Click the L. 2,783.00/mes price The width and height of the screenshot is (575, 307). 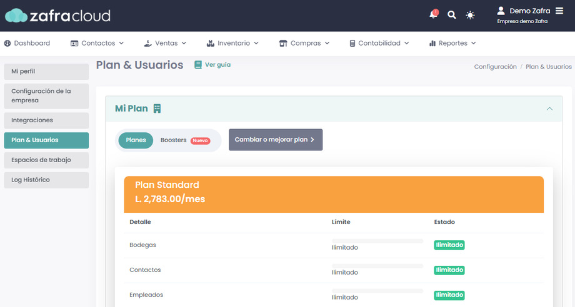pyautogui.click(x=170, y=199)
